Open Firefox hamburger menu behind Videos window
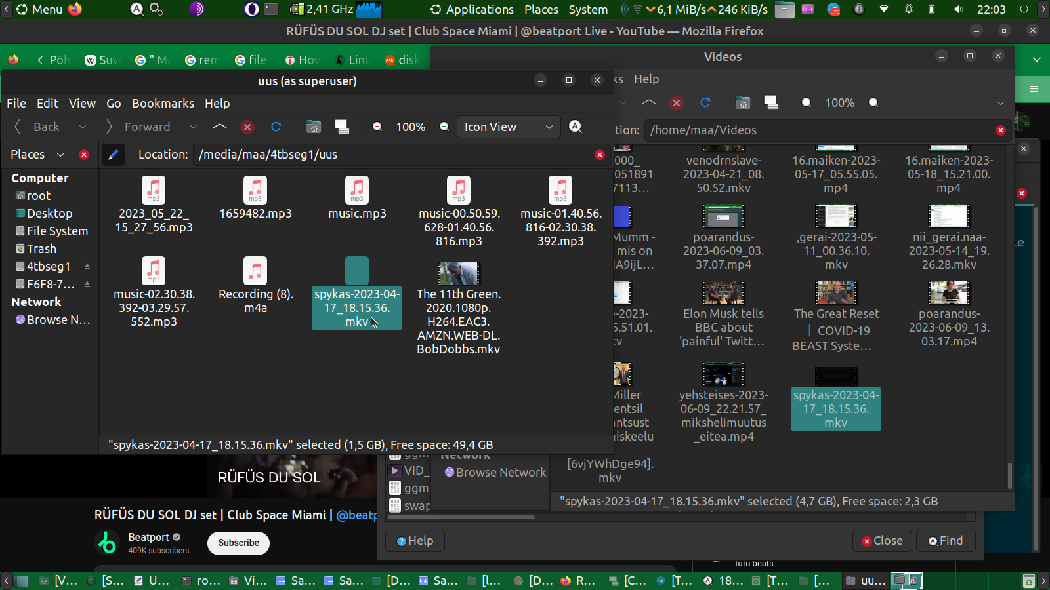This screenshot has width=1050, height=590. pyautogui.click(x=1034, y=89)
